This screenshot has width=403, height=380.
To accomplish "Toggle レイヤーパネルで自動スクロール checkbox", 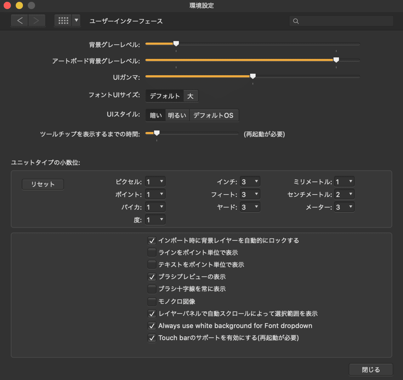I will coord(152,314).
